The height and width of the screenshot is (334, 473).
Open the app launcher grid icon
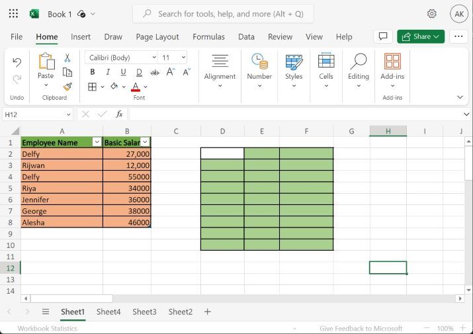(13, 14)
